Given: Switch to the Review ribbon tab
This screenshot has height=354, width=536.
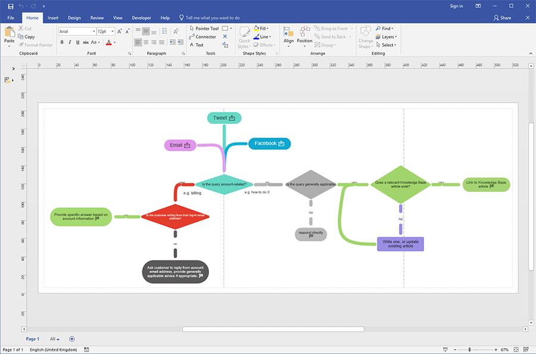Looking at the screenshot, I should coord(97,18).
